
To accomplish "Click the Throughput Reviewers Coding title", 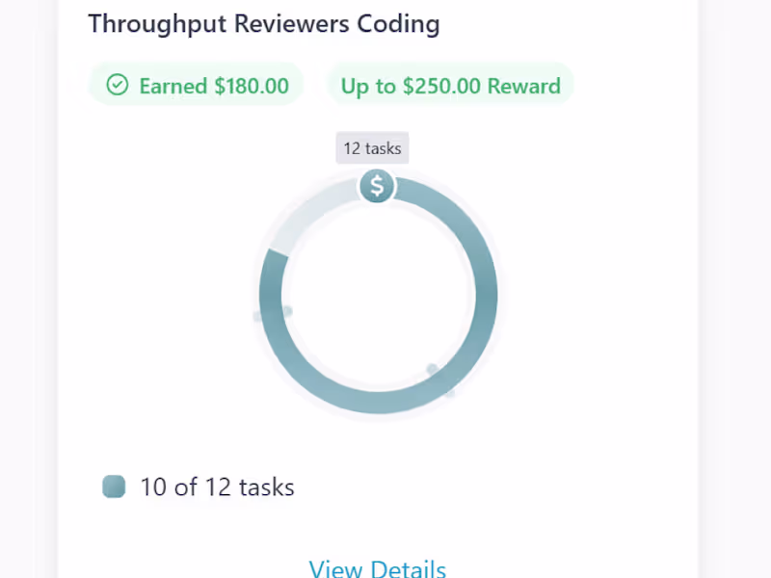I will pos(263,24).
